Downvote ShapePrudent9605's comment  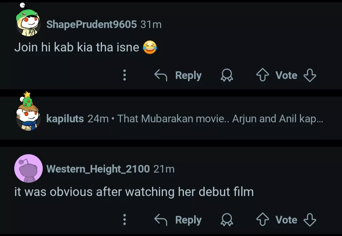[309, 75]
